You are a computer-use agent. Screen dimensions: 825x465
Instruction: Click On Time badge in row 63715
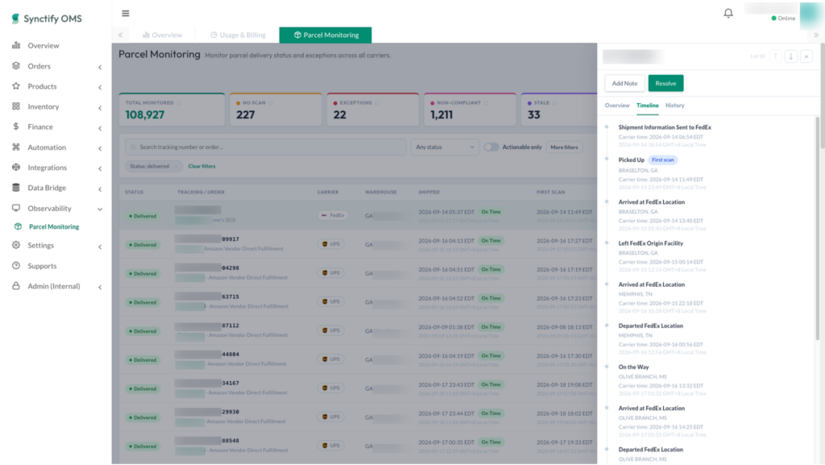click(491, 298)
